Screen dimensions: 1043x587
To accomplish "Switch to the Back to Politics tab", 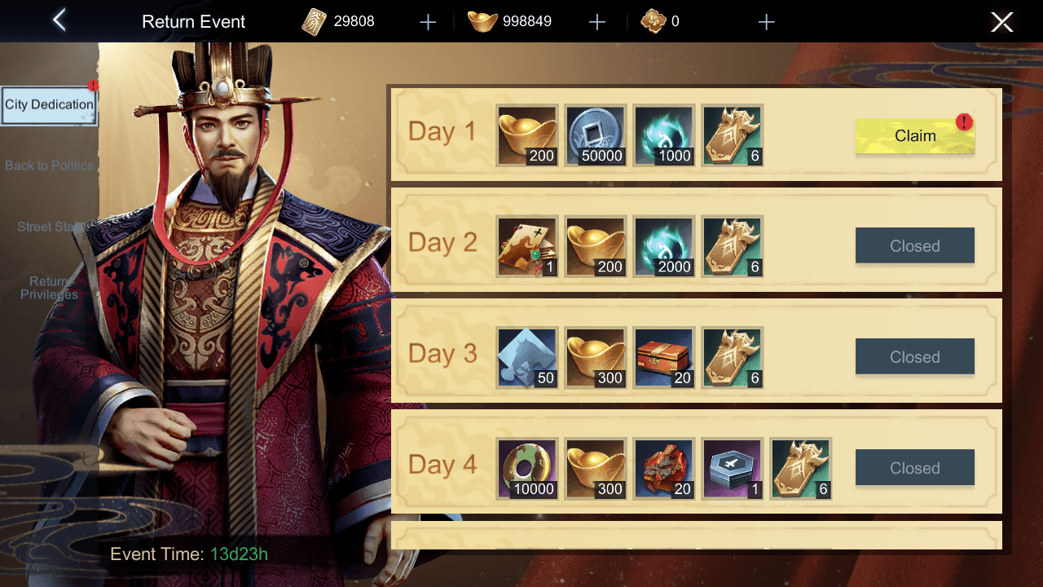I will pyautogui.click(x=49, y=166).
